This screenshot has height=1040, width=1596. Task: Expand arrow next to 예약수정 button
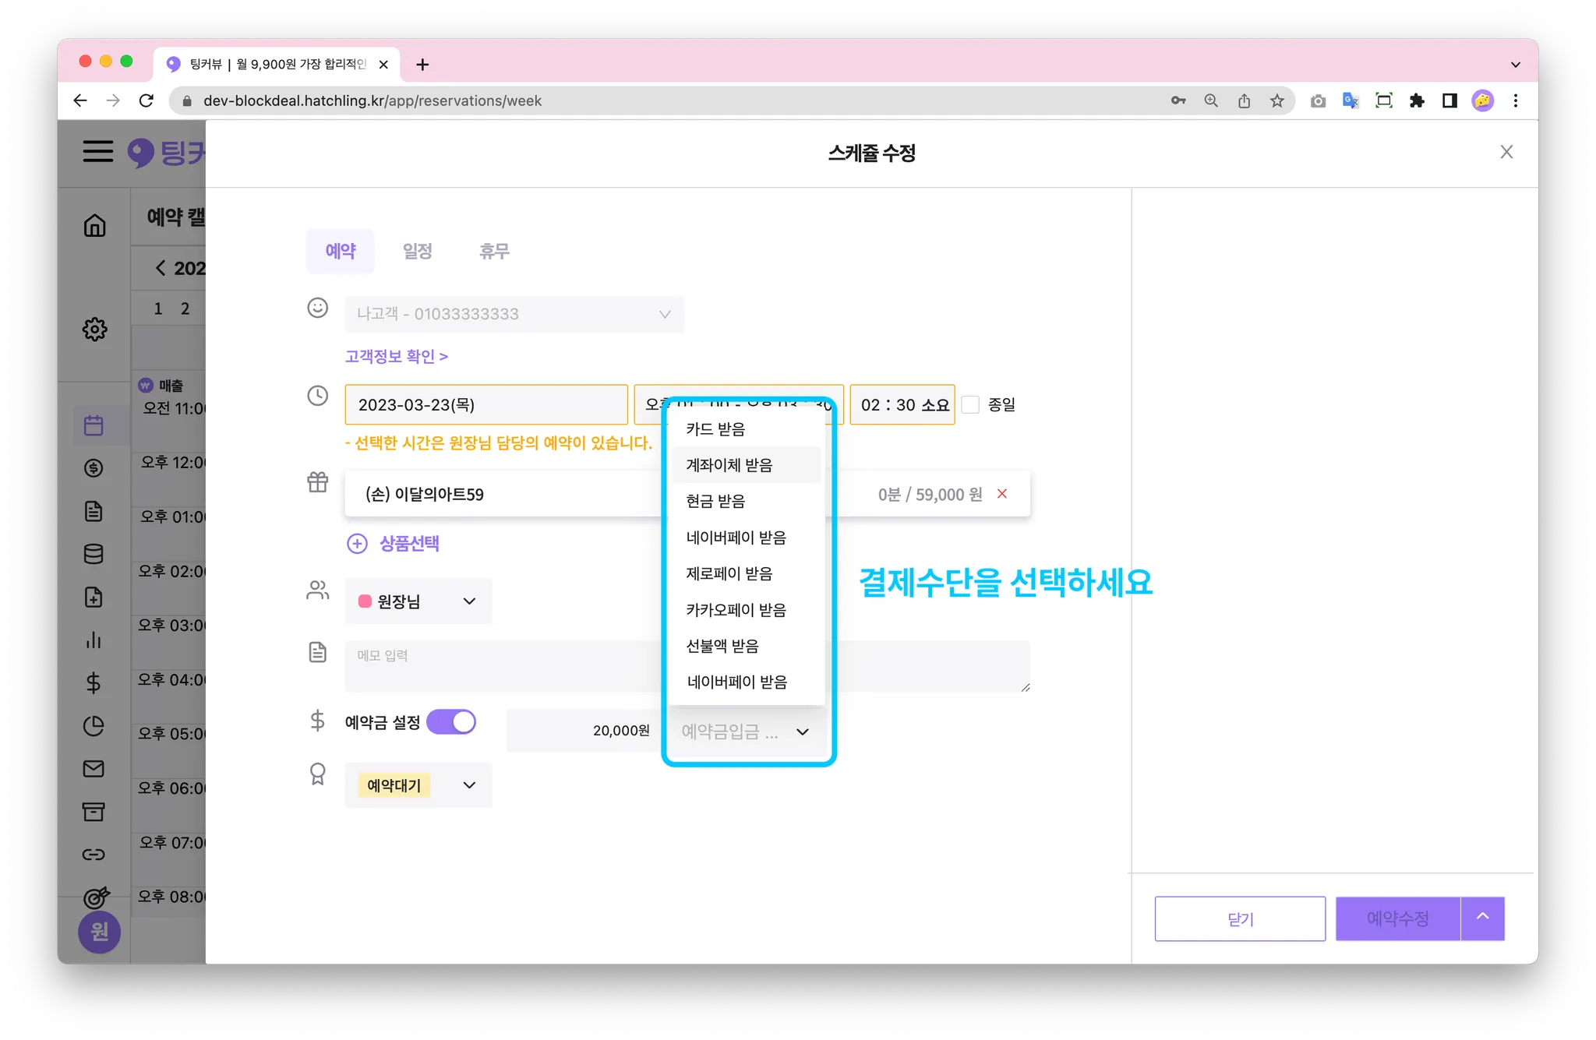click(x=1482, y=918)
